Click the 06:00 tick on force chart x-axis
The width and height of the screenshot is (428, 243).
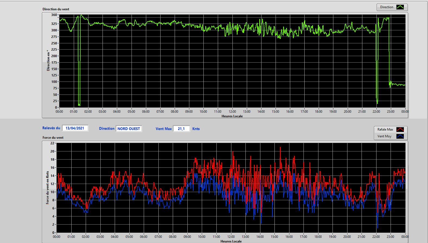click(143, 236)
